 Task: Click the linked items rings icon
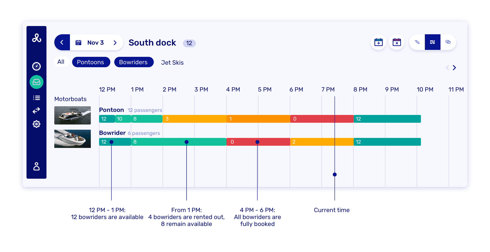(448, 42)
